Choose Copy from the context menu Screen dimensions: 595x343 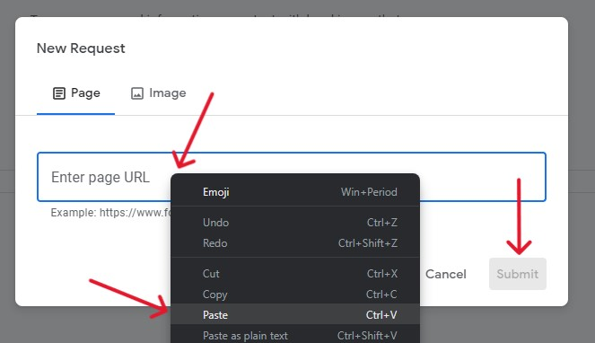295,295
